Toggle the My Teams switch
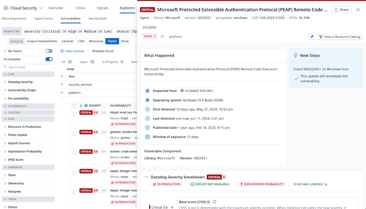Viewport: 366px width, 209px height. click(49, 51)
